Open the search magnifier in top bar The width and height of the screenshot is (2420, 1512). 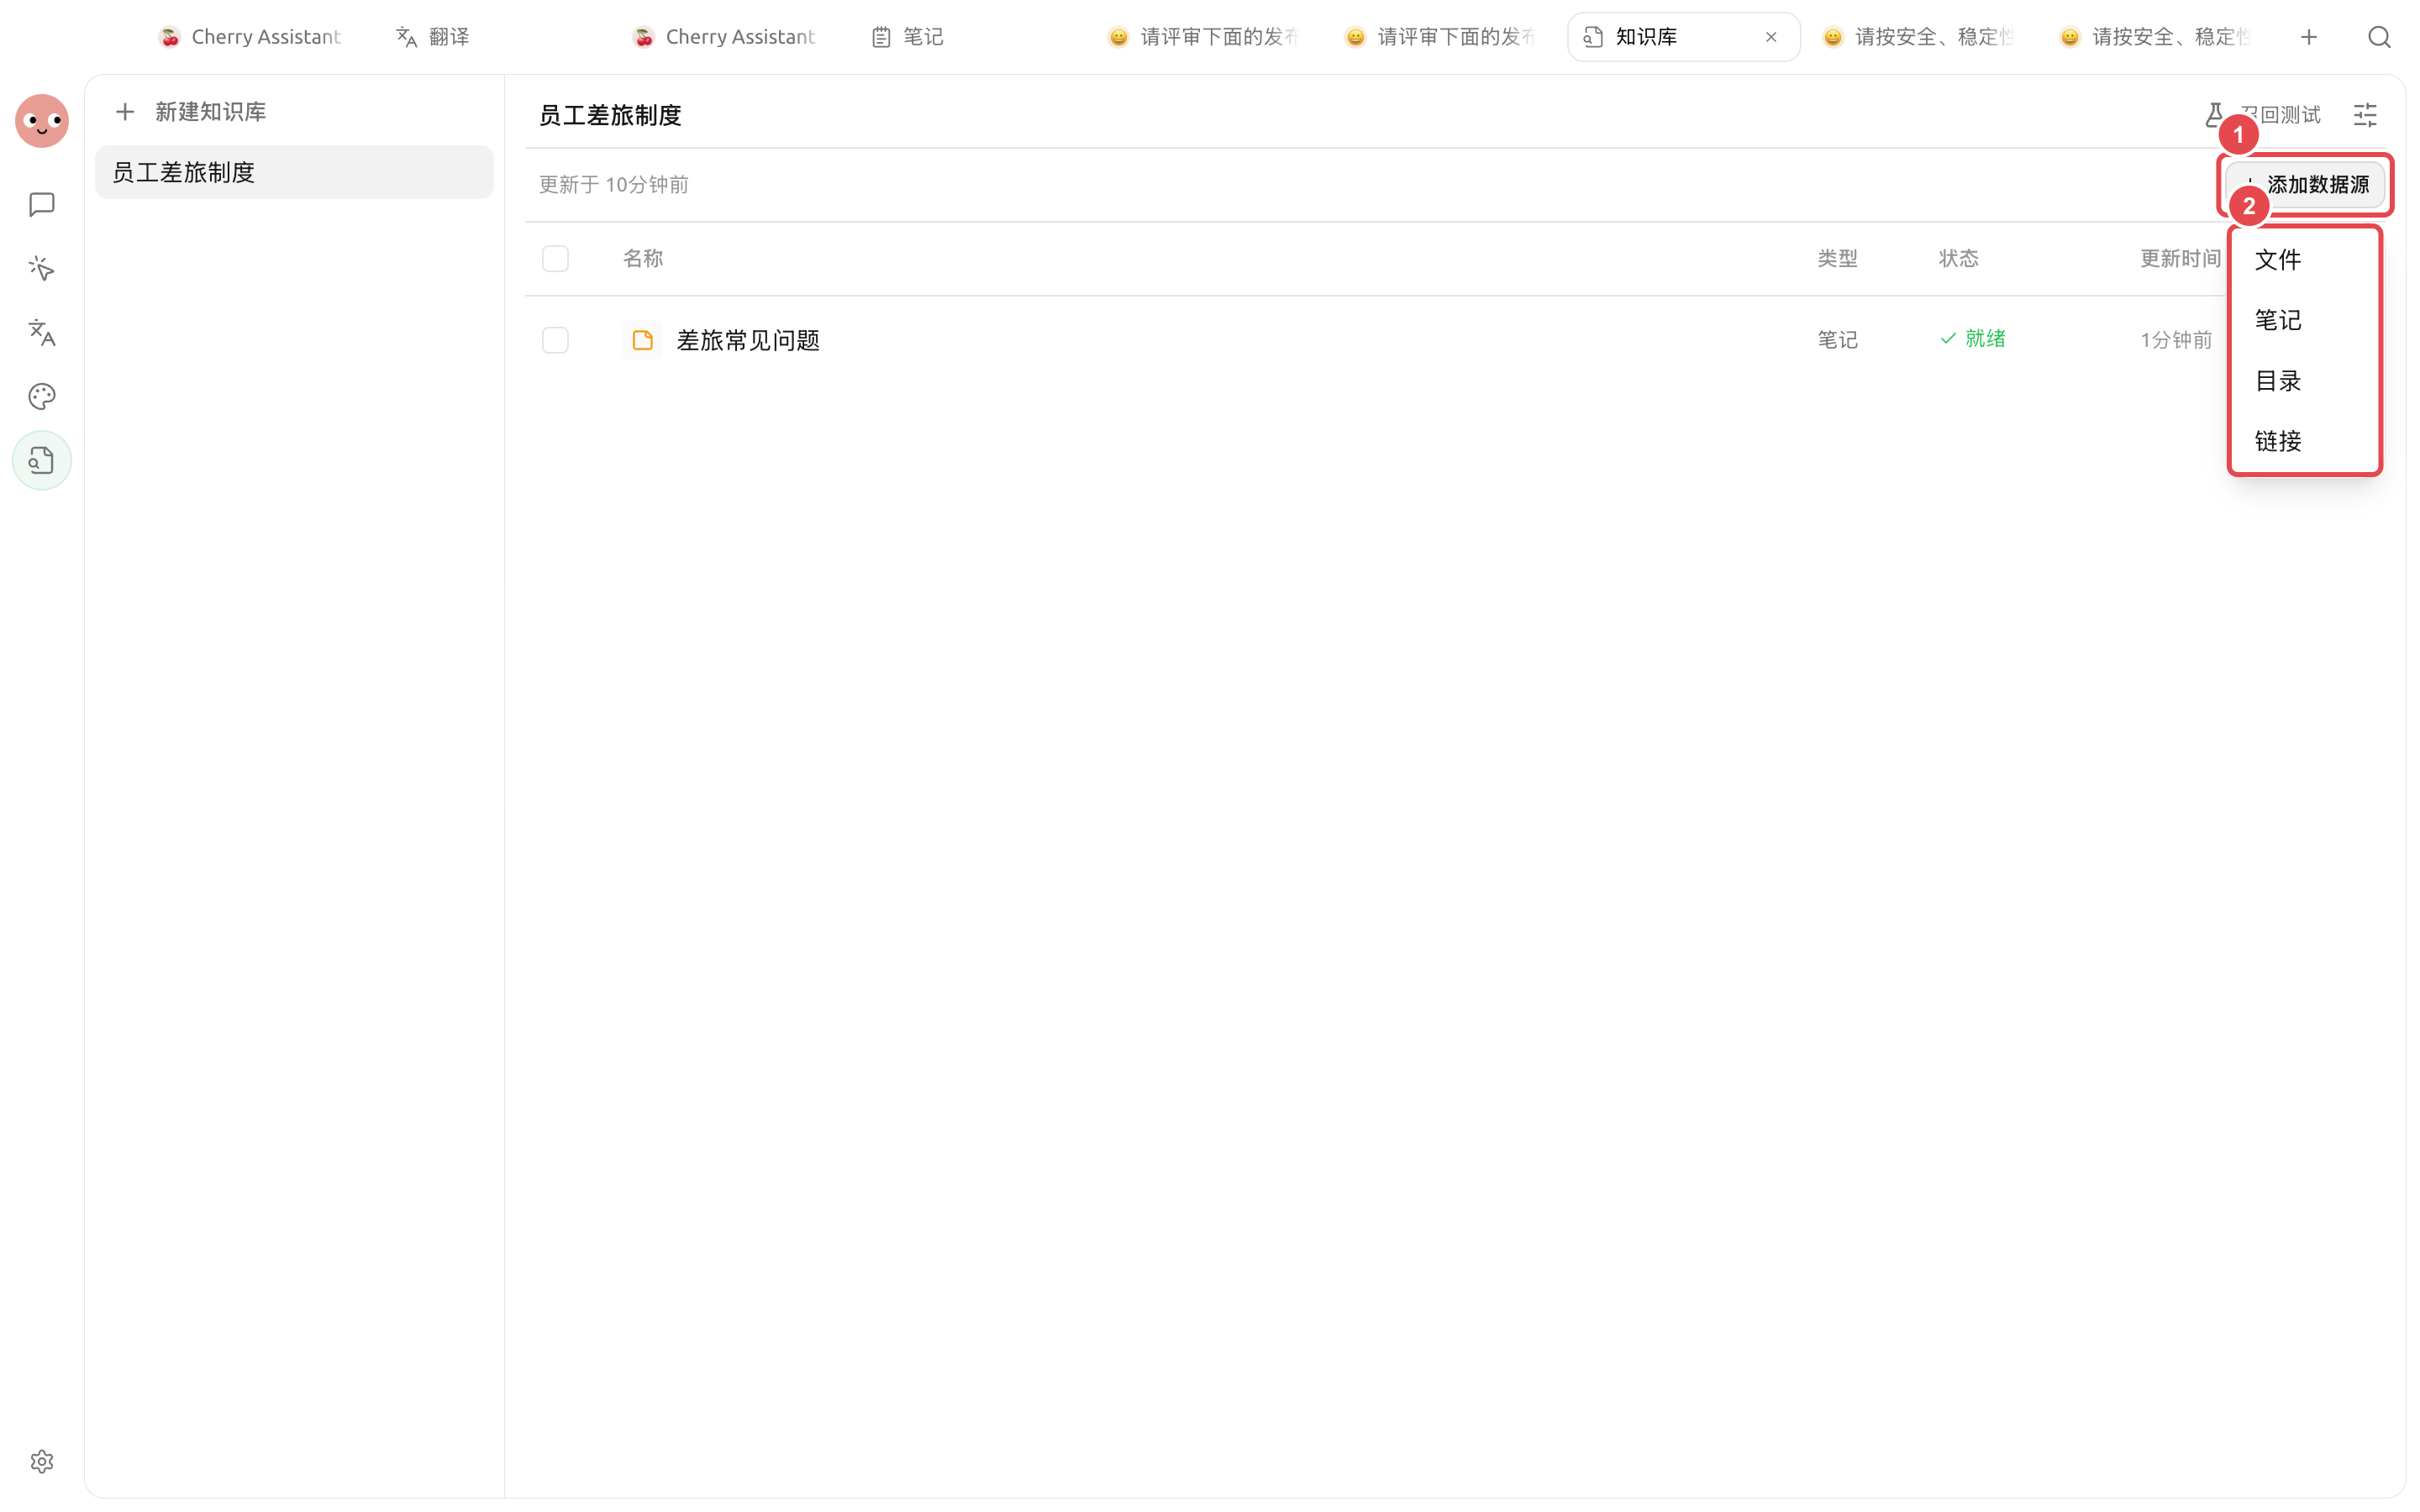point(2379,37)
